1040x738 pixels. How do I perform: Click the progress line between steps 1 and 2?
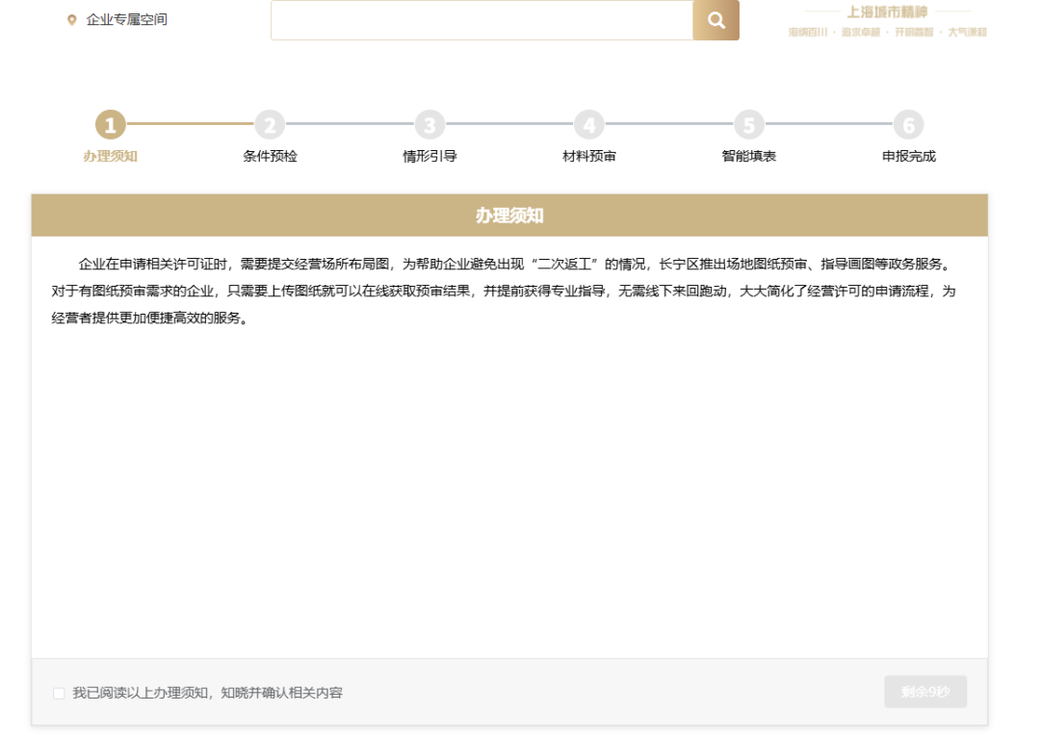[x=190, y=124]
